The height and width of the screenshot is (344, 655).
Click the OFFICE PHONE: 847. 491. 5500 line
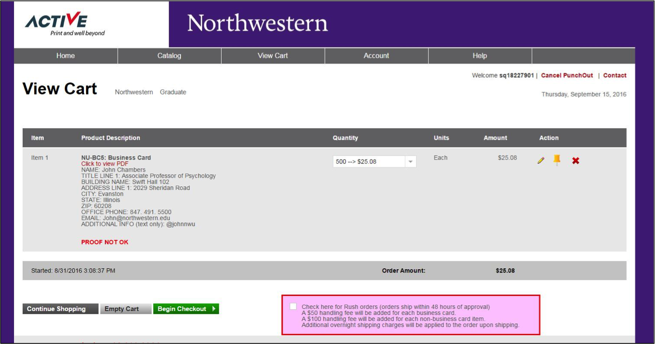(x=126, y=212)
